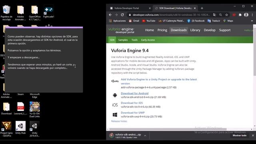Expand the hidden bookmarks chevron
This screenshot has height=144, width=256.
(252, 21)
